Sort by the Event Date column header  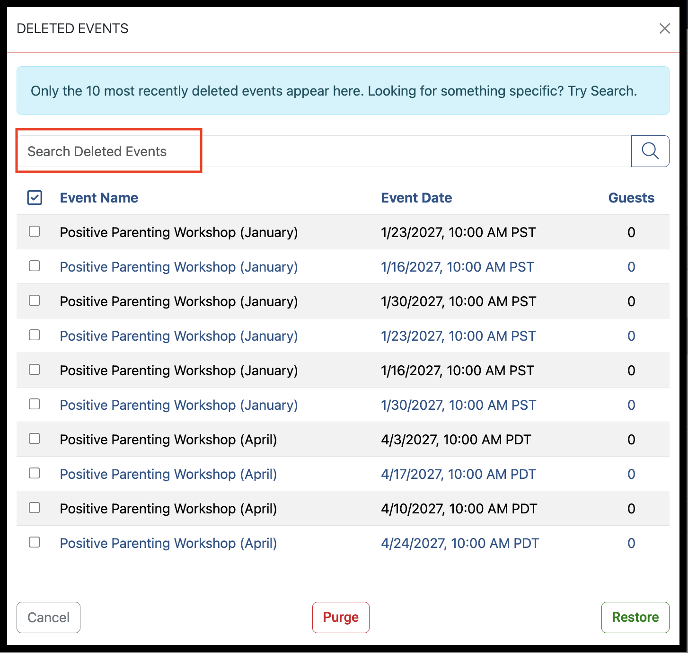[x=416, y=198]
